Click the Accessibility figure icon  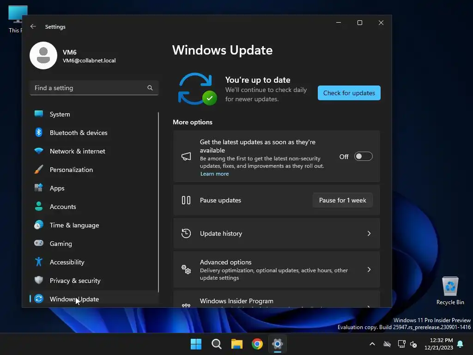pyautogui.click(x=39, y=262)
